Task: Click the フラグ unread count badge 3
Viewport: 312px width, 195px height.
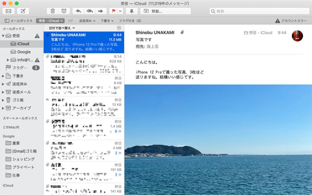Action: [36, 68]
